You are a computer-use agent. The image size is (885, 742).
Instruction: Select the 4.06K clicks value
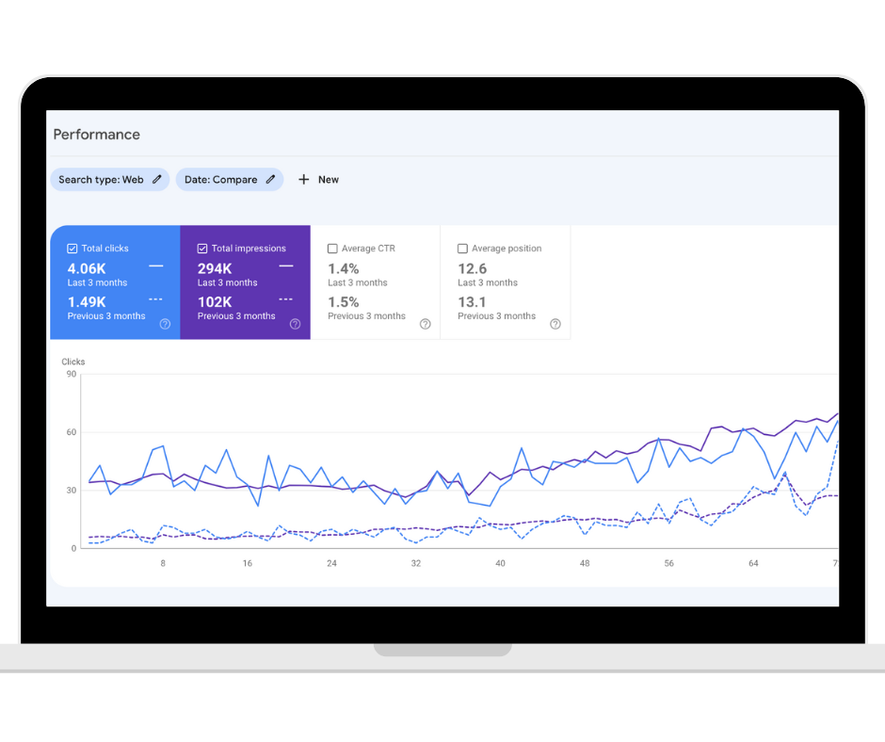[87, 268]
